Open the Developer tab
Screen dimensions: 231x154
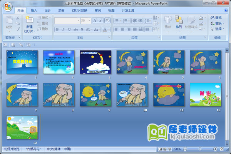point(128,10)
